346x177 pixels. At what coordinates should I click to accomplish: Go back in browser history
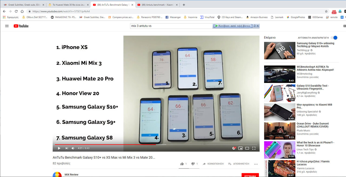click(4, 11)
